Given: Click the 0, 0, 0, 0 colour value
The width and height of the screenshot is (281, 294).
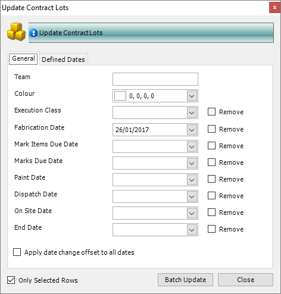Looking at the screenshot, I should pyautogui.click(x=142, y=96).
